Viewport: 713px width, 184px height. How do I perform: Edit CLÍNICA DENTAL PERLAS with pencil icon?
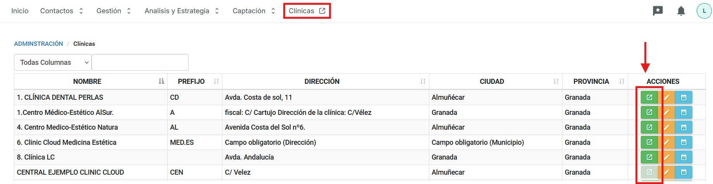pyautogui.click(x=667, y=97)
